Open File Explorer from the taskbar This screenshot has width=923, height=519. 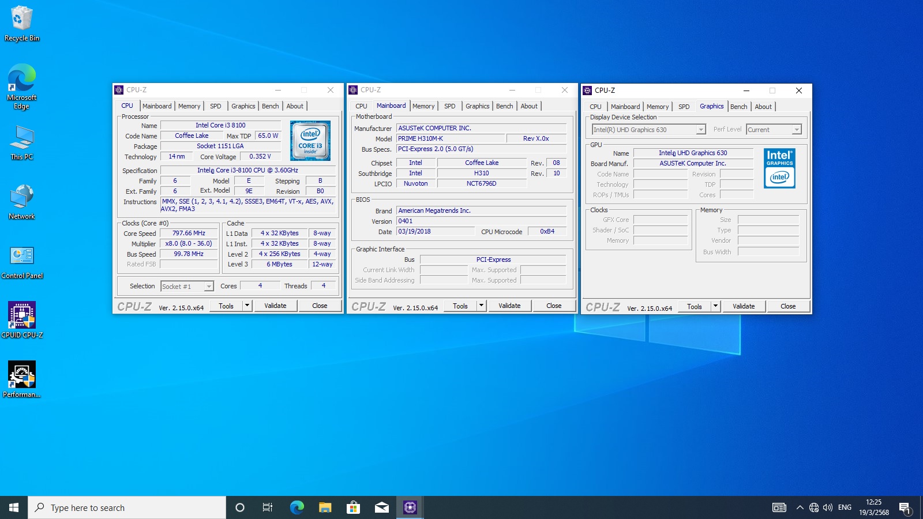click(325, 507)
